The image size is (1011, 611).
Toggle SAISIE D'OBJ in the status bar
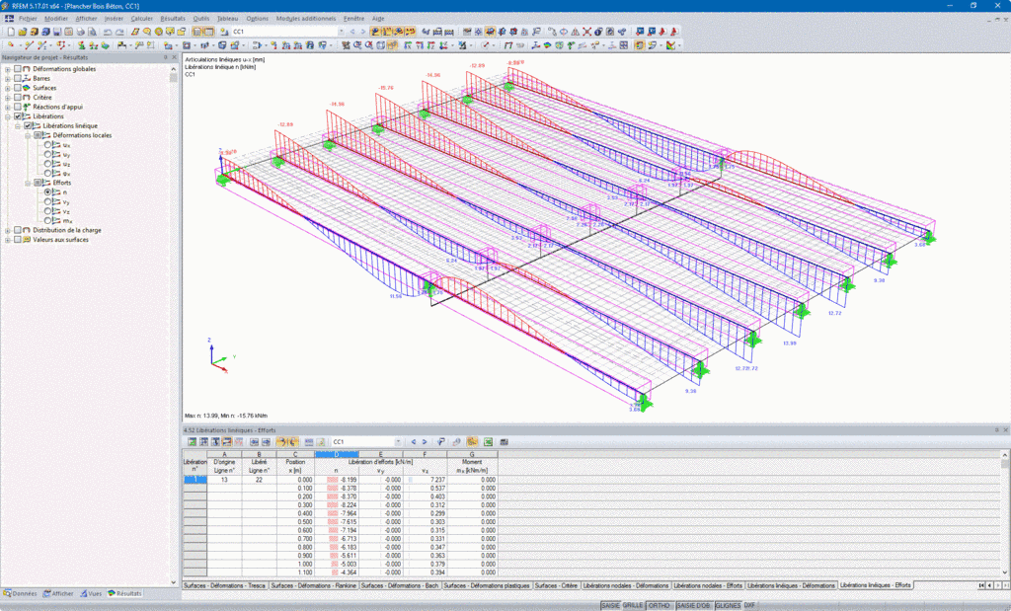[x=694, y=606]
